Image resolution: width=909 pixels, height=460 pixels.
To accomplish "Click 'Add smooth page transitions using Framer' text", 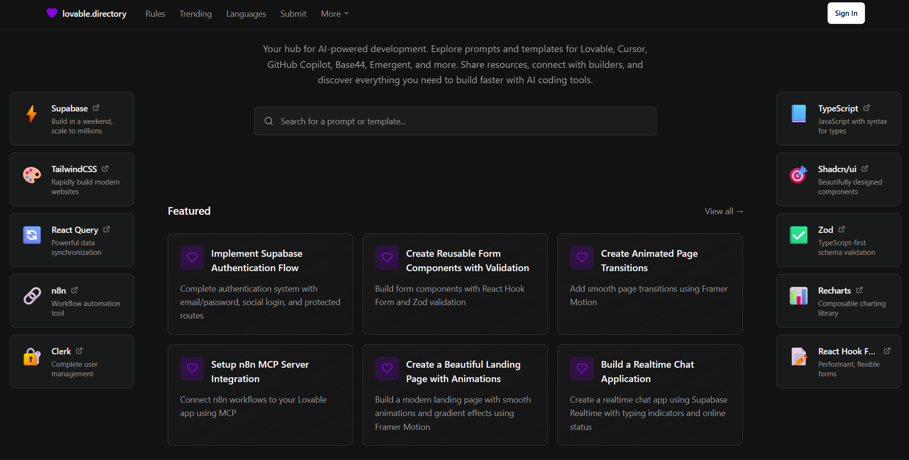I will coord(648,289).
